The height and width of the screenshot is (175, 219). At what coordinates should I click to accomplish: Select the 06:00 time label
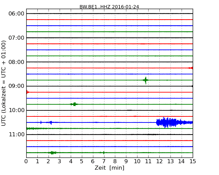[x=17, y=14]
